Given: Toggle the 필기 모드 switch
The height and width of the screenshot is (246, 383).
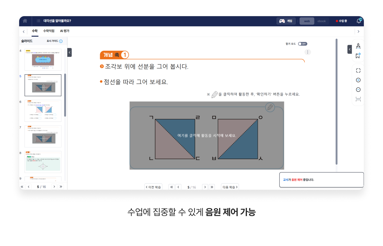Looking at the screenshot, I should click(303, 44).
